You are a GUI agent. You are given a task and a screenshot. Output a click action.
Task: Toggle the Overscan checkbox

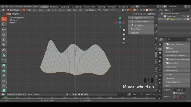(x=174, y=97)
